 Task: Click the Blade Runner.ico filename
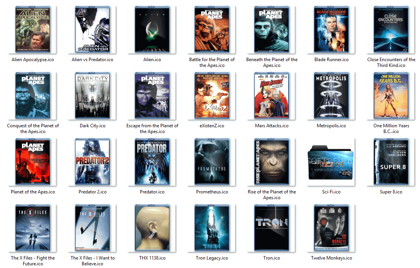(x=331, y=60)
